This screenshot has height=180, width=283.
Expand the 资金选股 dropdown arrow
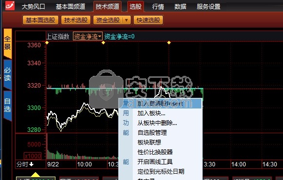126,20
